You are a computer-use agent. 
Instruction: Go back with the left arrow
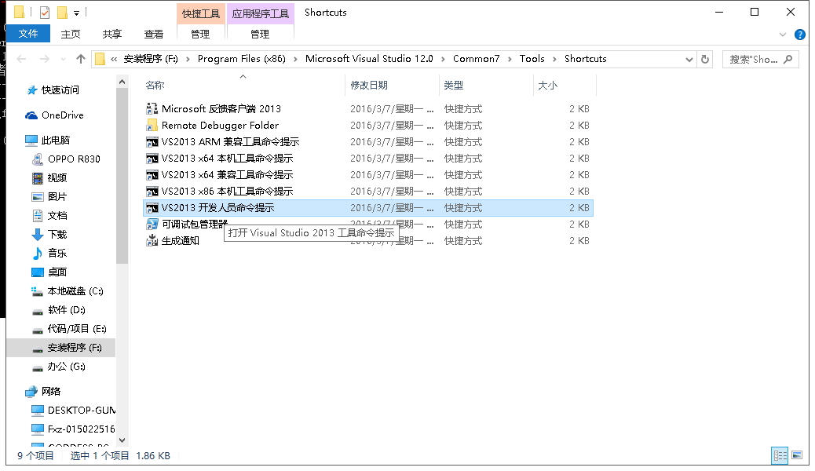point(21,59)
